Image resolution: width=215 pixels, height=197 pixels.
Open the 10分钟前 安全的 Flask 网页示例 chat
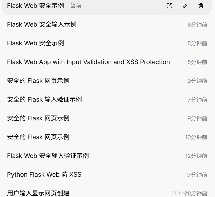[38, 137]
